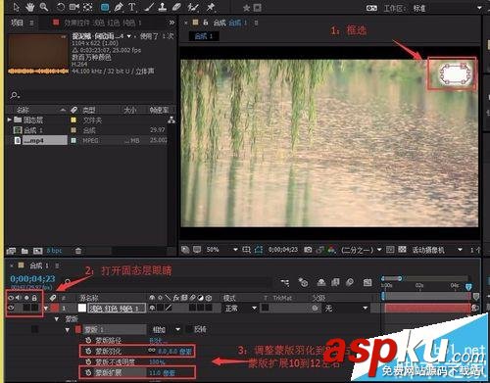Select the Puppet Pin tool
The height and width of the screenshot is (383, 490).
click(211, 7)
